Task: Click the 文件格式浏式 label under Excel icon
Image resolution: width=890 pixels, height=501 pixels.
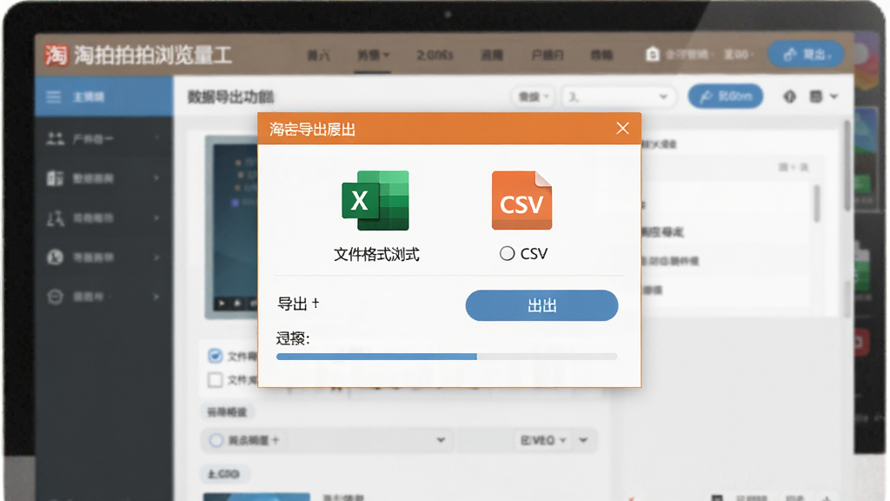Action: (376, 255)
